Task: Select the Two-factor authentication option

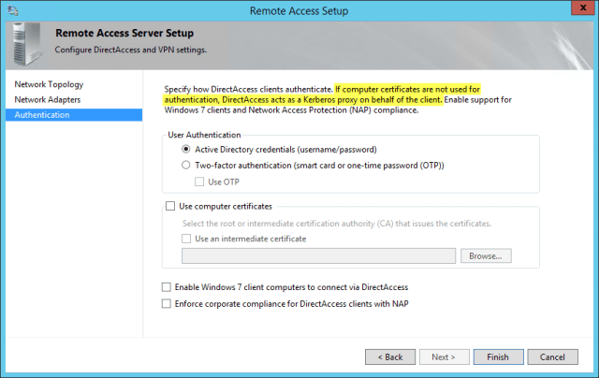Action: click(187, 166)
